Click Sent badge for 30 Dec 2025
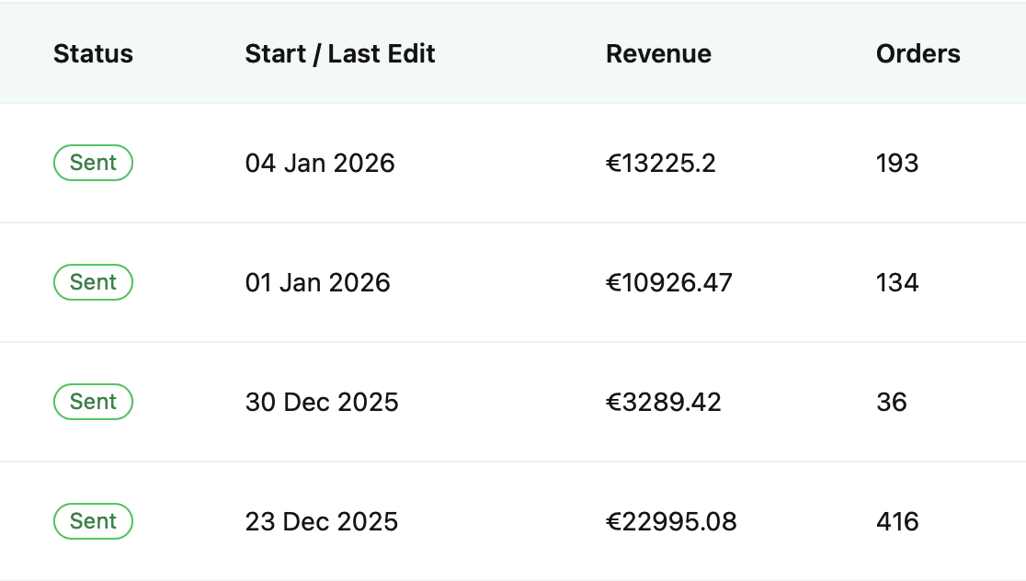 tap(93, 402)
